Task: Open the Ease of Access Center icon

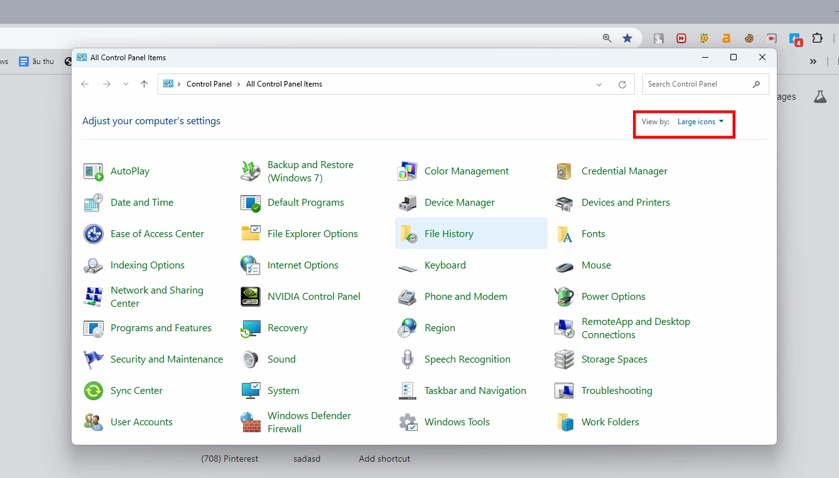Action: (94, 234)
